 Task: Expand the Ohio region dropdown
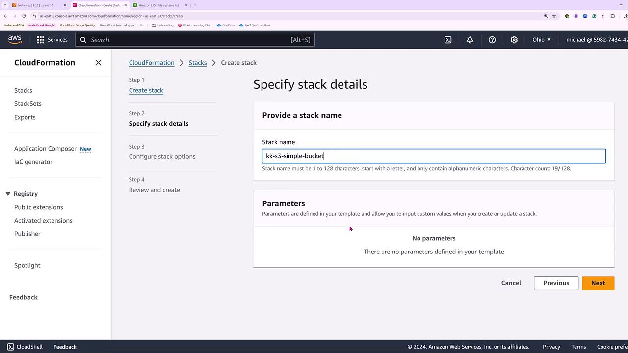click(542, 40)
